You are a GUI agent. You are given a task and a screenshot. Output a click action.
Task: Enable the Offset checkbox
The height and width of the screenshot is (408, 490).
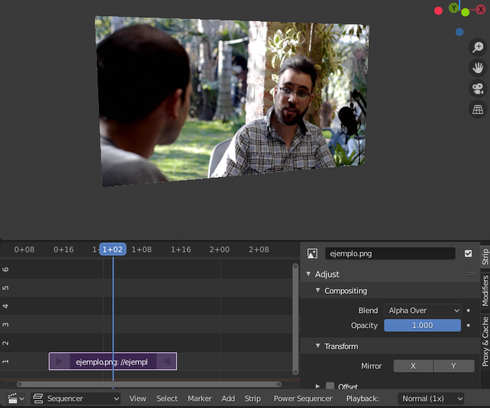(330, 386)
